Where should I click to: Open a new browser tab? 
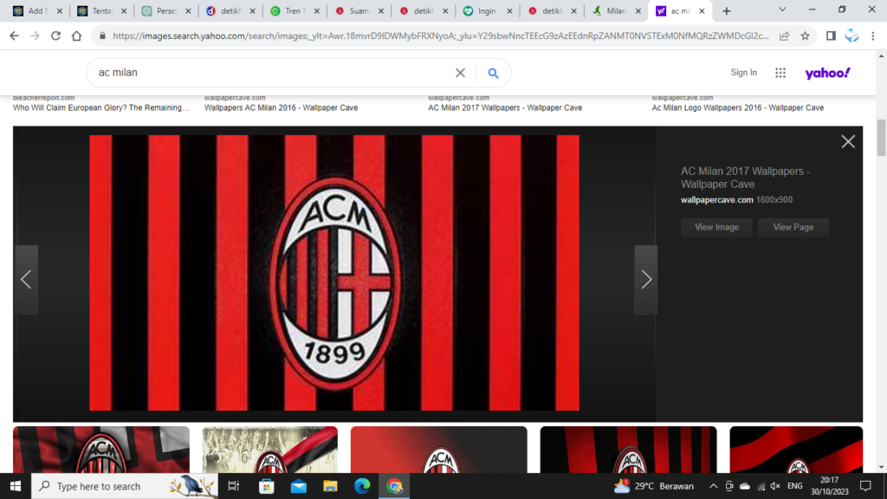pyautogui.click(x=727, y=10)
